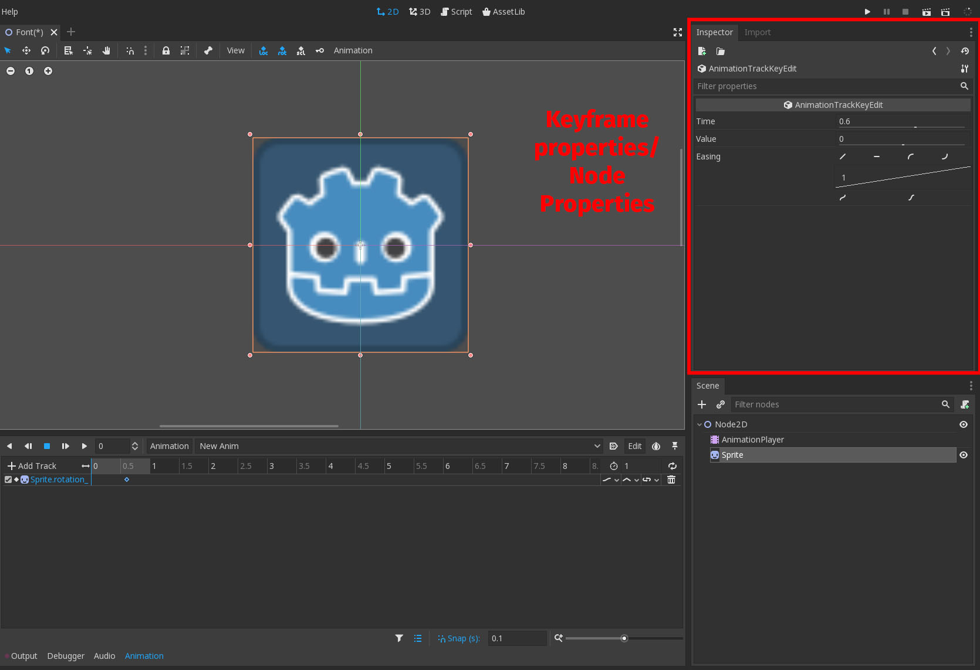The width and height of the screenshot is (980, 670).
Task: Toggle Sprite rotation track enabled checkbox
Action: [8, 479]
